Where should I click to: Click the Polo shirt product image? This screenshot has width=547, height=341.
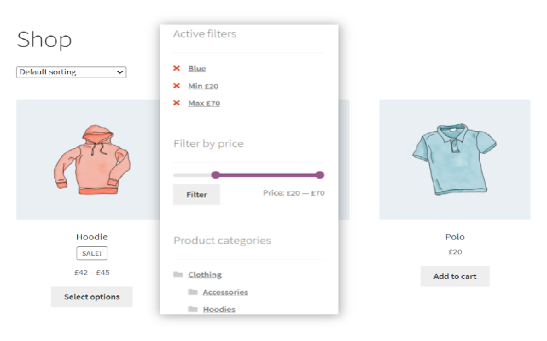coord(455,160)
